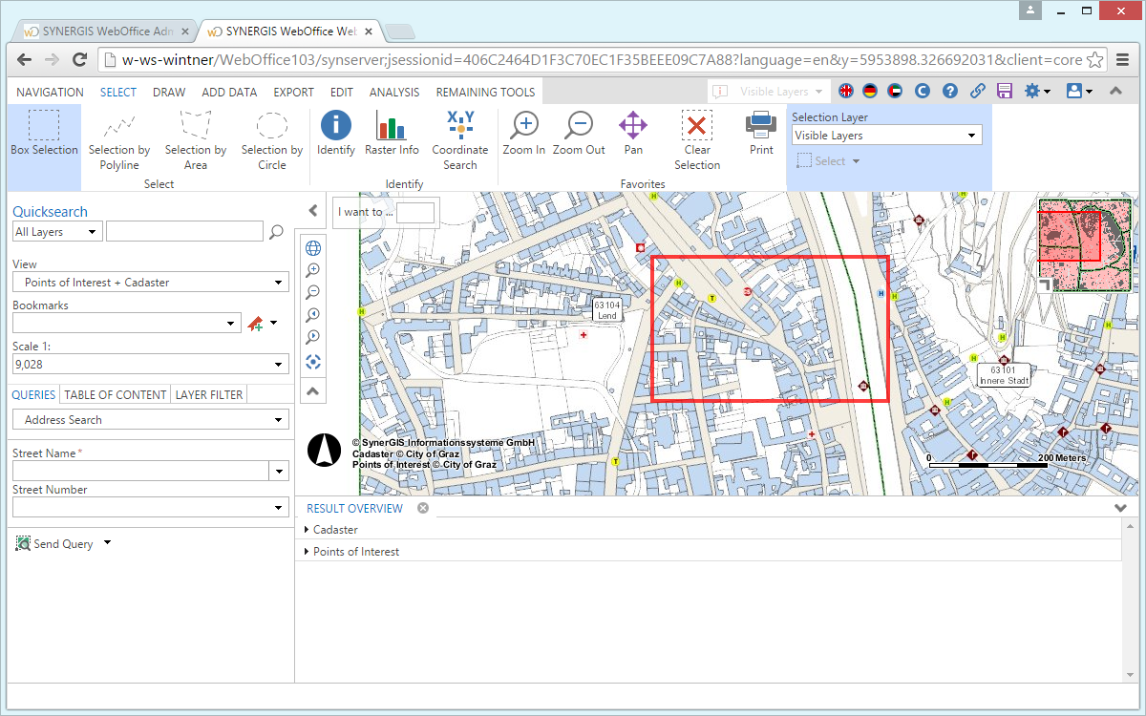Viewport: 1146px width, 716px height.
Task: Switch the language to German via the flag
Action: tap(869, 92)
